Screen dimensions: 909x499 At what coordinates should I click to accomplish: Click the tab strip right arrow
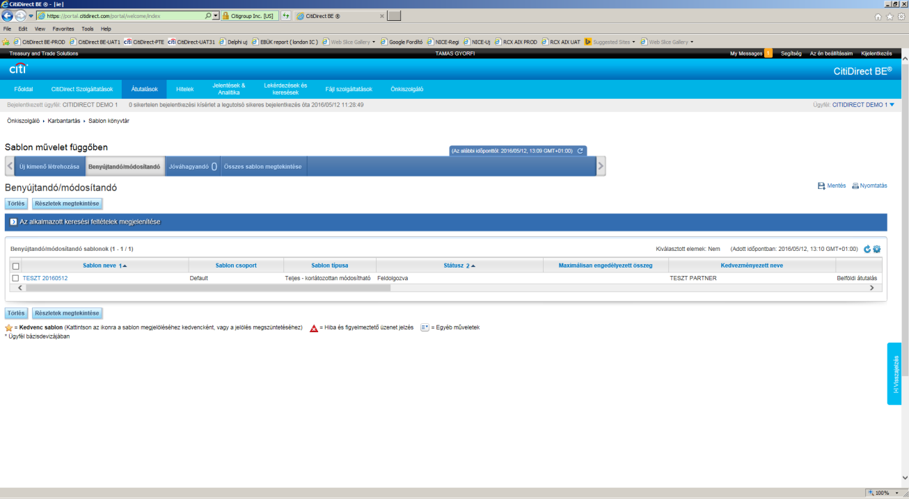[601, 166]
